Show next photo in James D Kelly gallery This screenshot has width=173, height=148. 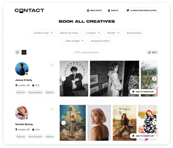(154, 79)
